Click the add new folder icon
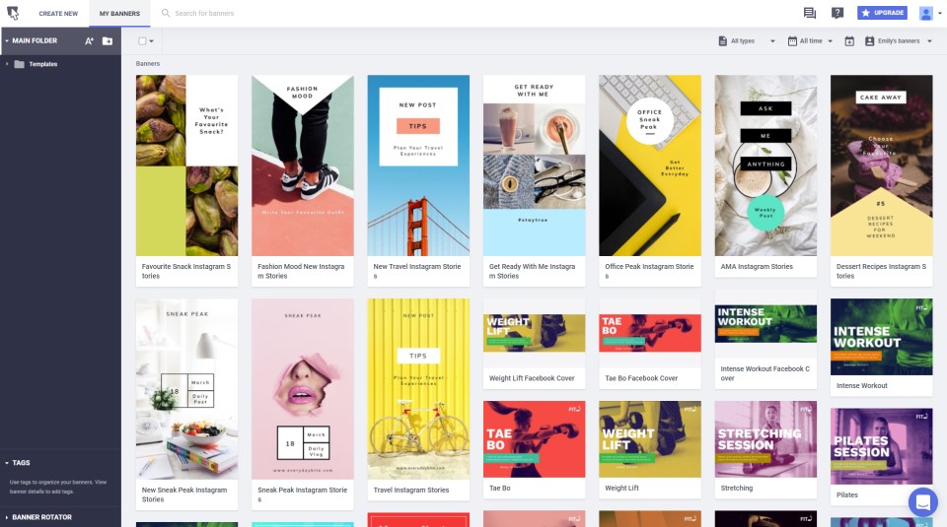This screenshot has width=947, height=527. pos(108,40)
